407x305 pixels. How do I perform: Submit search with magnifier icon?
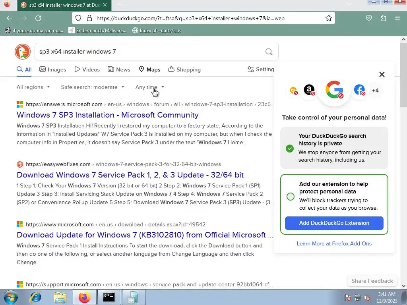pyautogui.click(x=269, y=52)
